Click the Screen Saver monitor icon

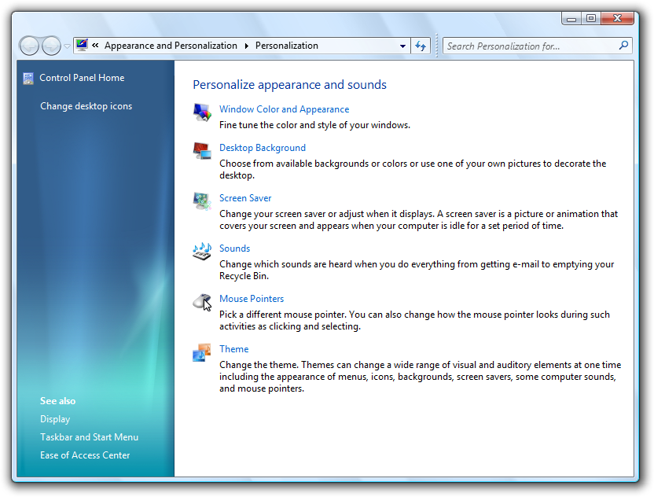[x=202, y=201]
